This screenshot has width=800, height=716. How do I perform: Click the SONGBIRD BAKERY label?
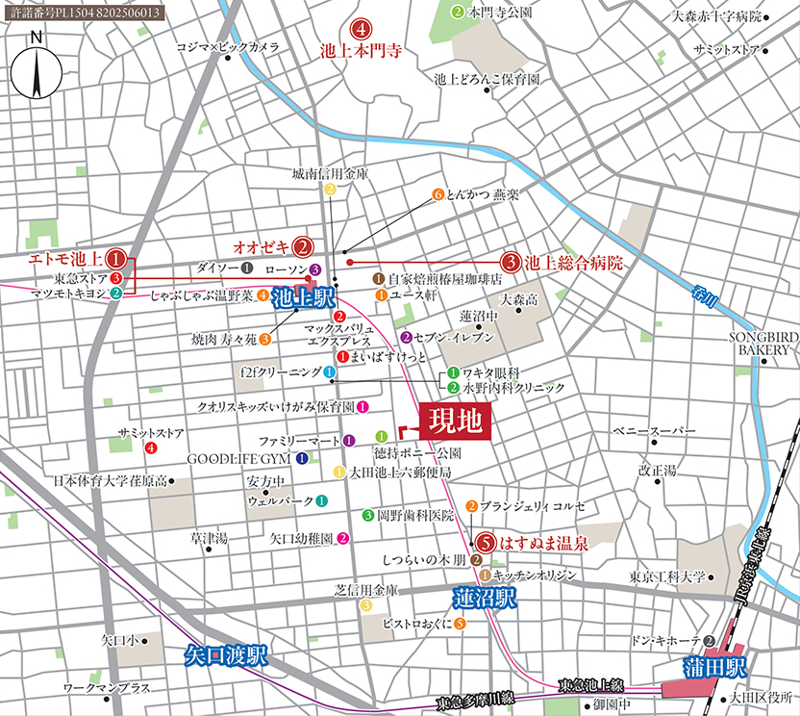click(760, 344)
